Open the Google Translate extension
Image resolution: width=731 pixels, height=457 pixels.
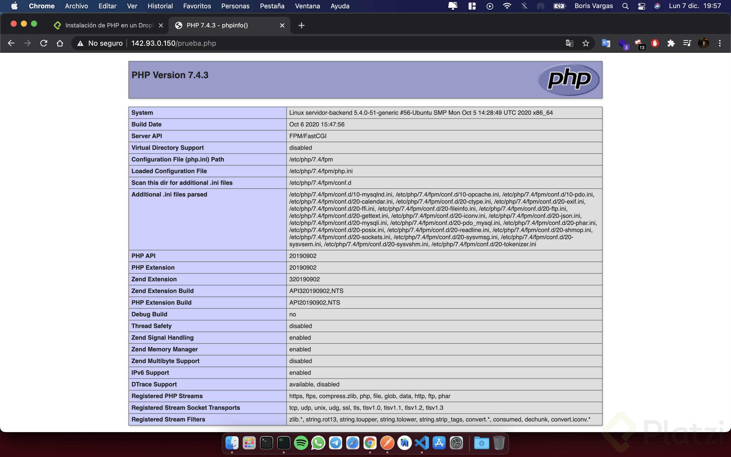[x=606, y=43]
